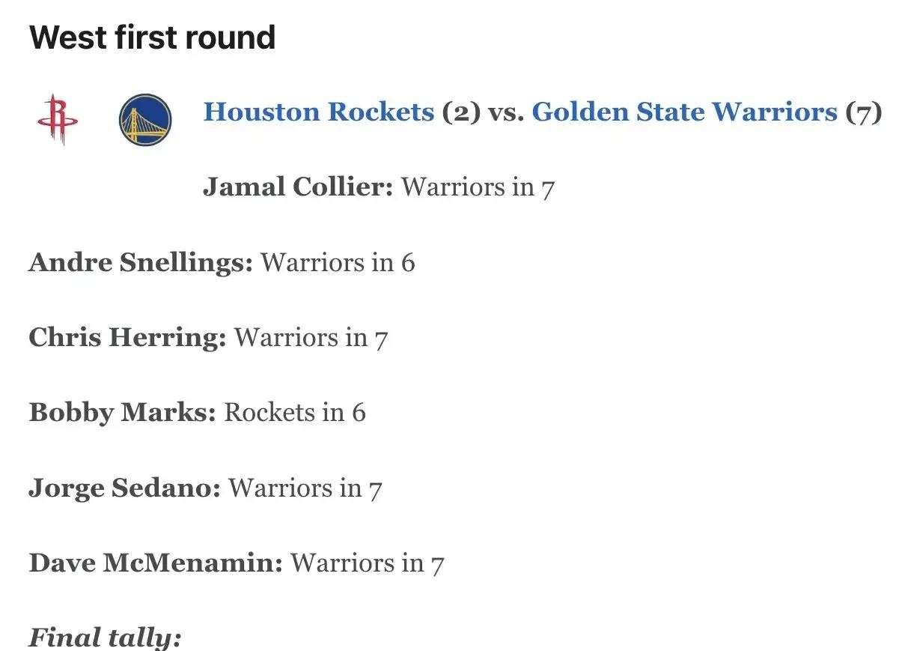Select Dave McMenamin's Warriors in 7 pick
Screen dimensions: 905x651
[368, 563]
